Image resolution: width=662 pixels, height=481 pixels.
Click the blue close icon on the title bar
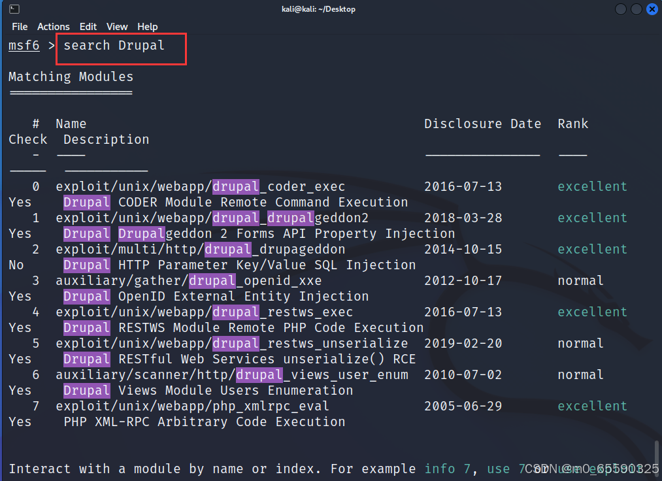[x=652, y=8]
